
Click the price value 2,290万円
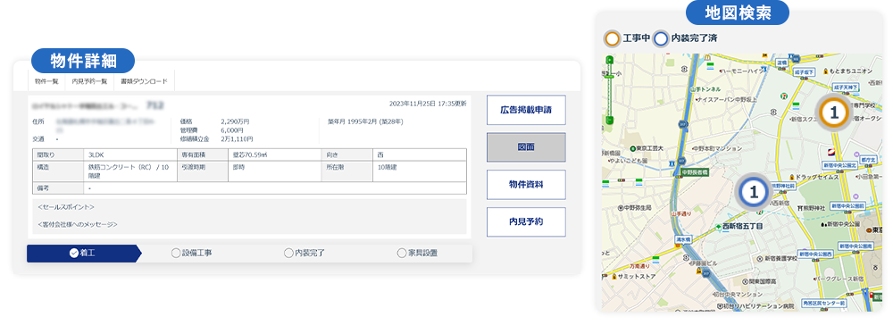pos(235,121)
